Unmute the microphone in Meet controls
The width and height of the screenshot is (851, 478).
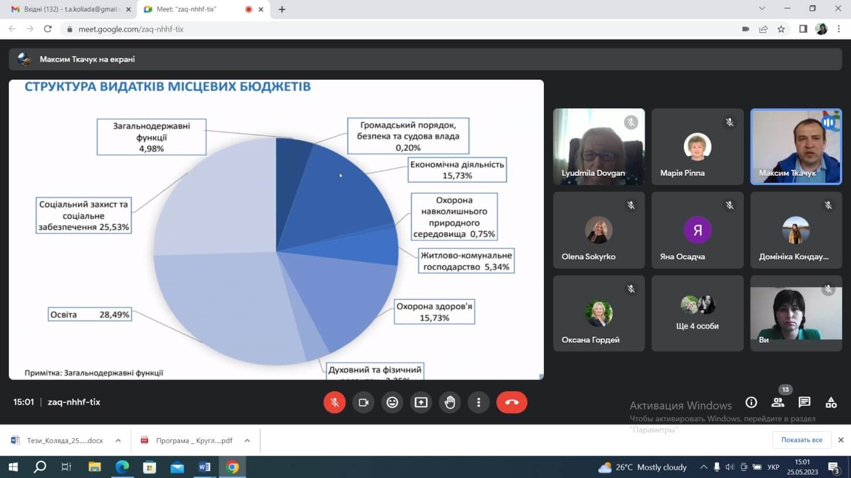(335, 402)
